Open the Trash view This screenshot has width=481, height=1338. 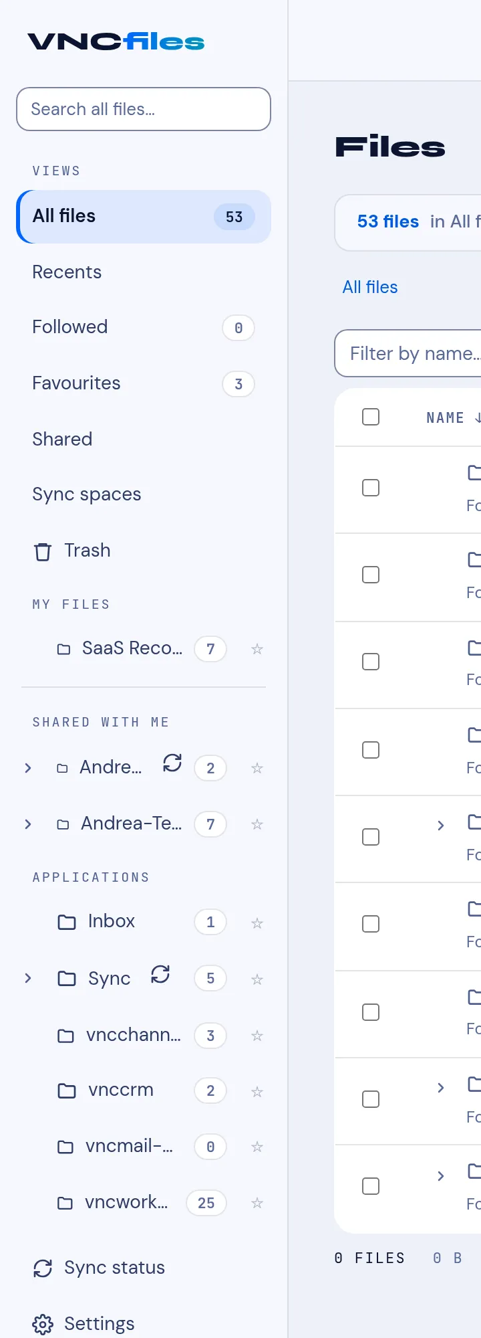coord(144,551)
